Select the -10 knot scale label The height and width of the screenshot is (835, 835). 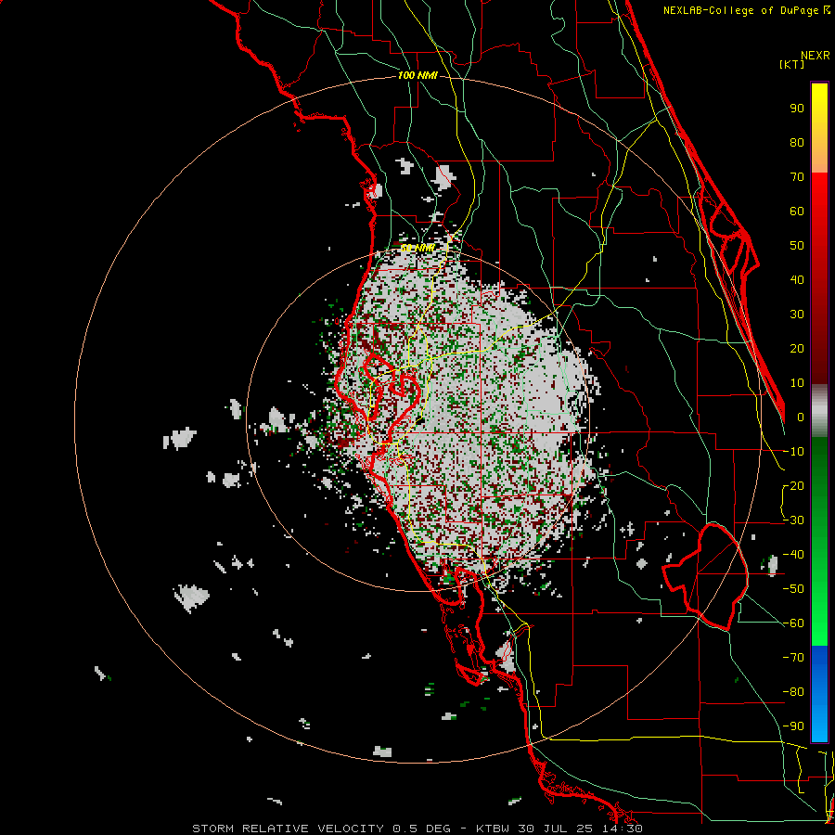[793, 452]
